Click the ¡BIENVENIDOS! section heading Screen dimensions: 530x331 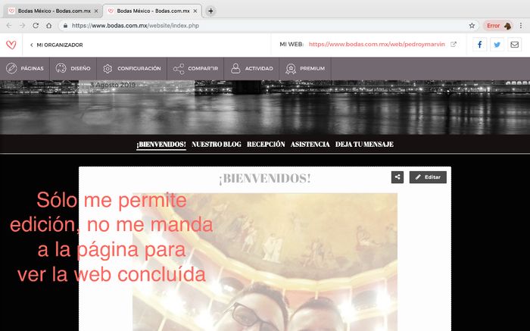click(x=265, y=179)
